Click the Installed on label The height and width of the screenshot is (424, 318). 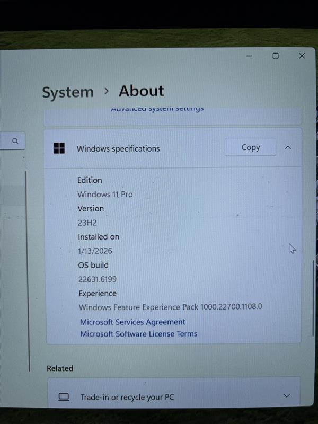pos(99,237)
